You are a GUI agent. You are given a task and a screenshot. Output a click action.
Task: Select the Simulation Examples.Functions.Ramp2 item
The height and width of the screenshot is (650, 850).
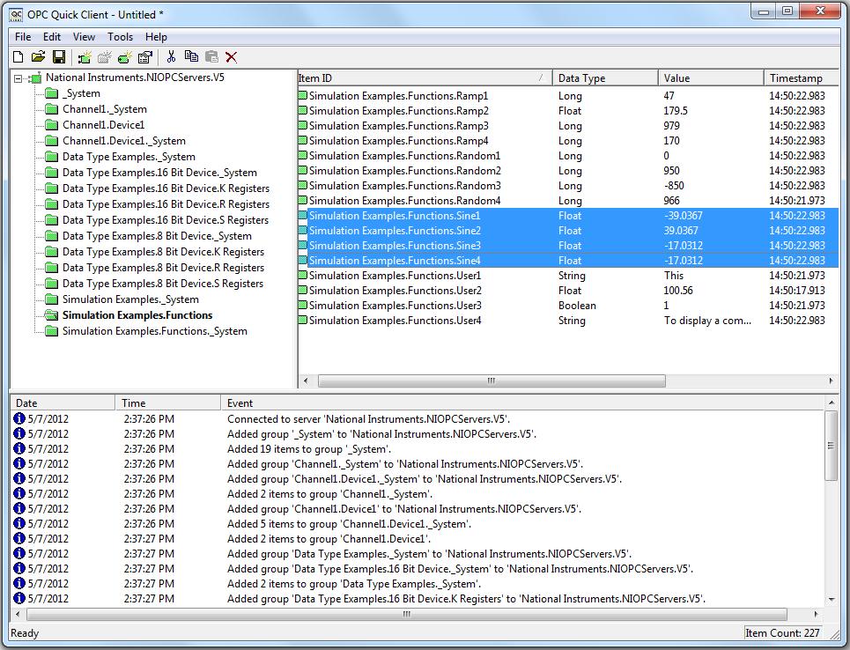point(398,111)
